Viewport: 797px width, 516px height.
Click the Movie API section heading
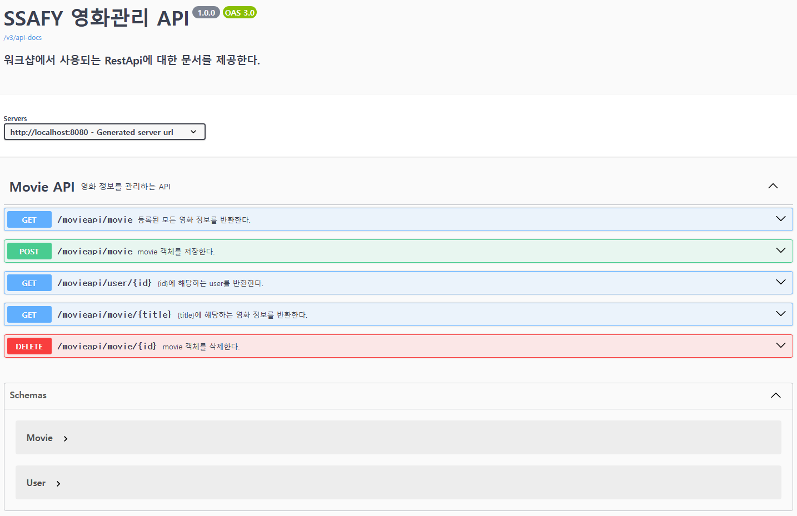click(x=42, y=187)
